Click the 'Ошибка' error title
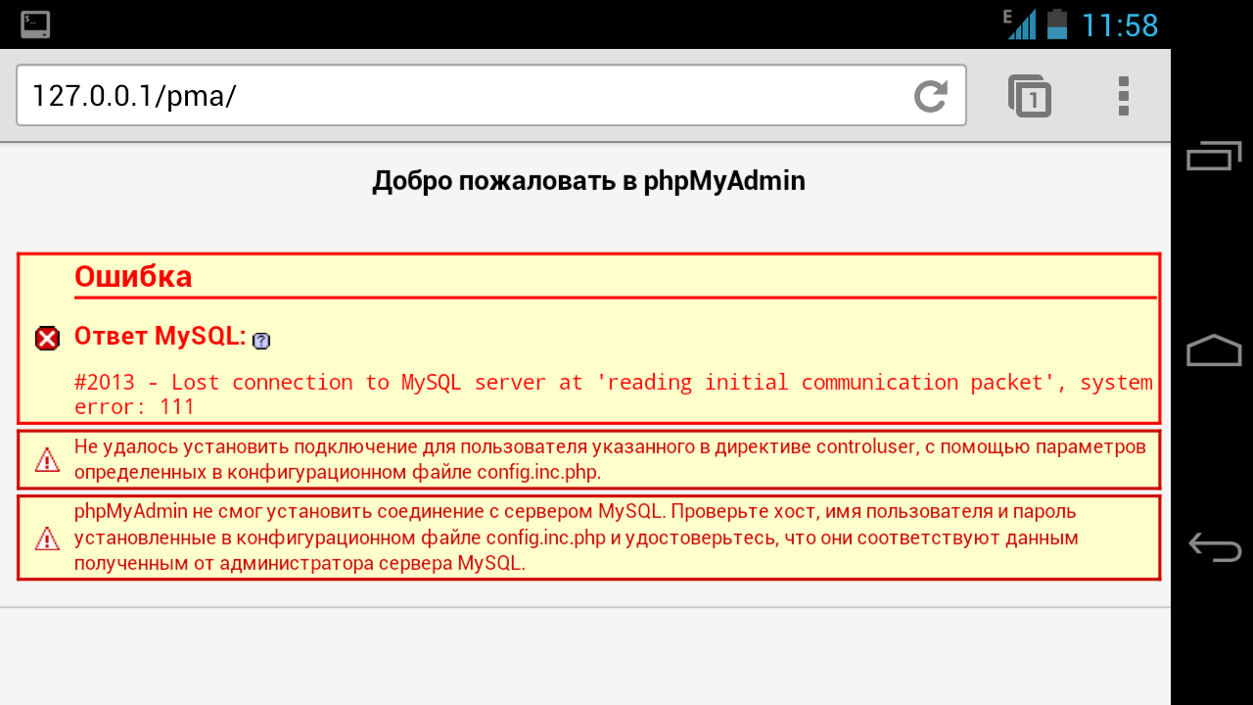1253x705 pixels. 133,277
